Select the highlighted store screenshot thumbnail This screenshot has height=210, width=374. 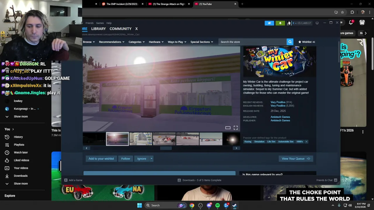pos(117,139)
